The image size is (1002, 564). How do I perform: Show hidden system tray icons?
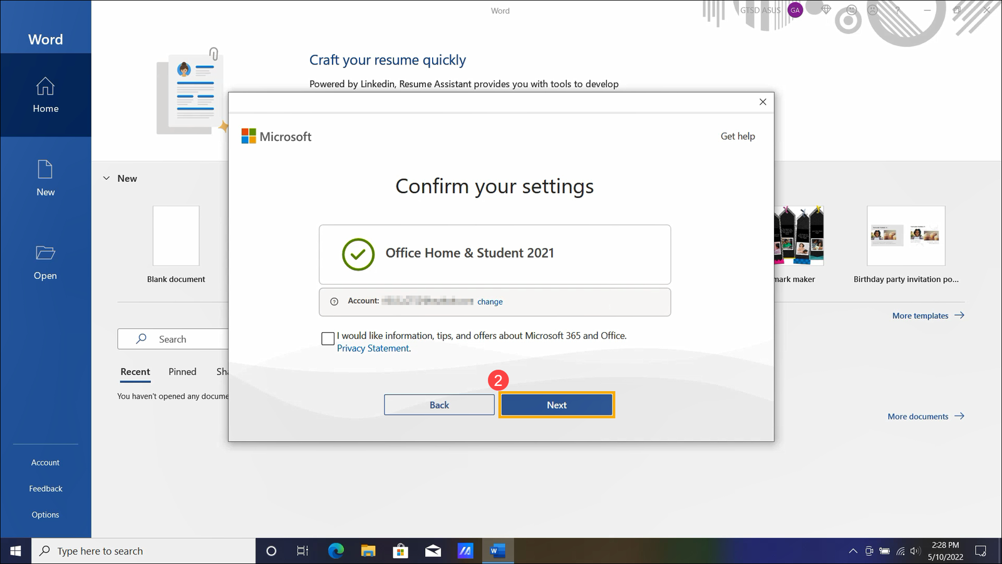pos(853,551)
